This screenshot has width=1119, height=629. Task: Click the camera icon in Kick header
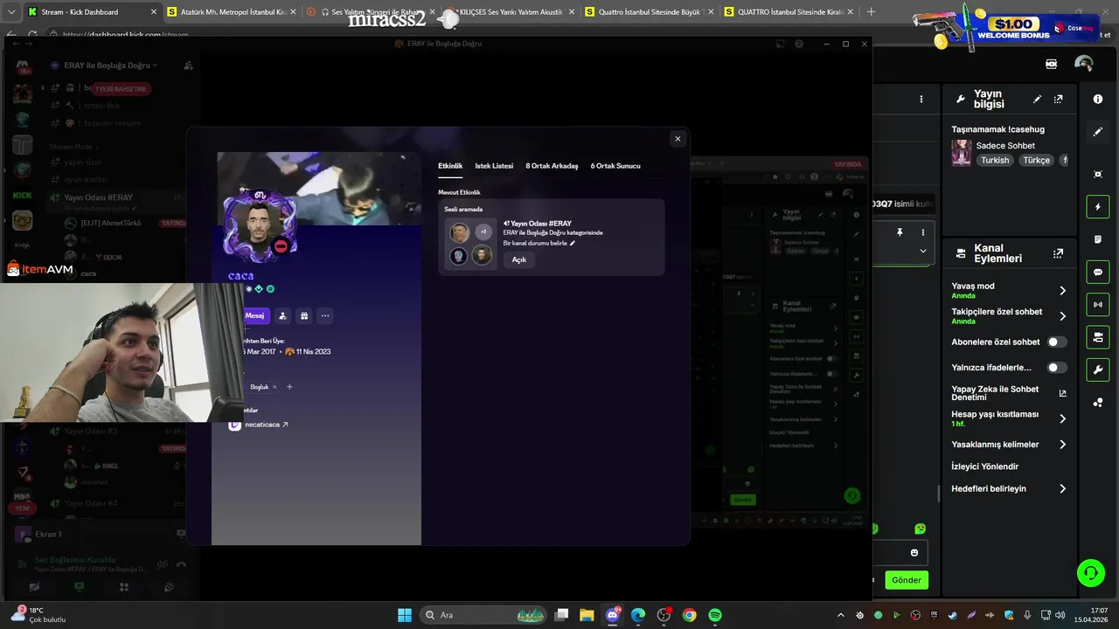[x=1051, y=64]
